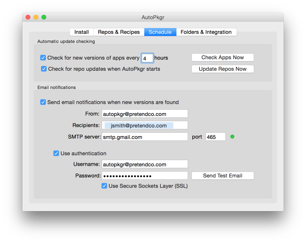Disable email notifications for new versions
Image resolution: width=306 pixels, height=243 pixels.
click(43, 102)
